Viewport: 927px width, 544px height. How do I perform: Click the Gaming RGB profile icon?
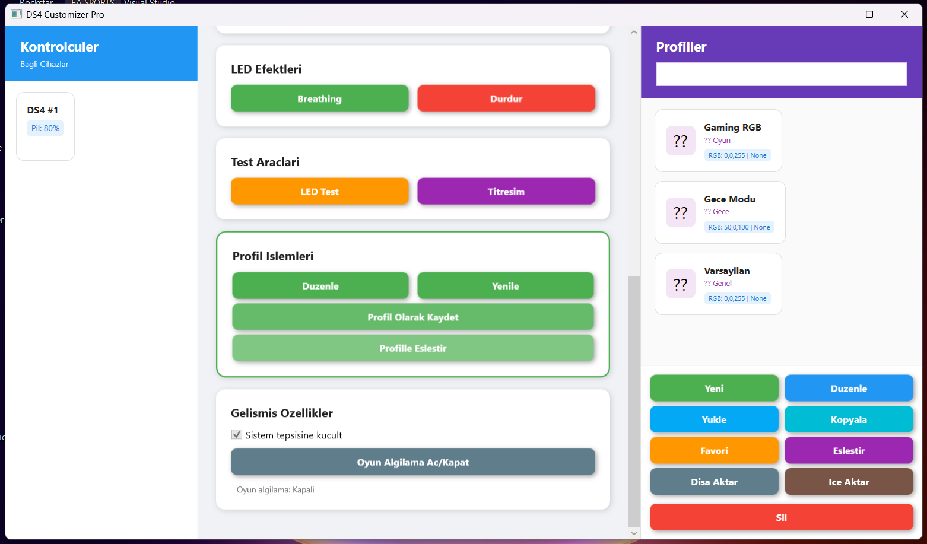point(681,141)
